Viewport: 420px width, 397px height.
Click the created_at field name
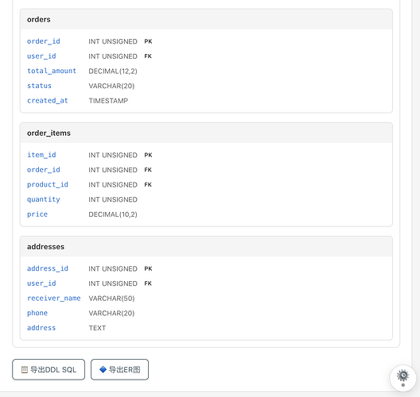[48, 101]
